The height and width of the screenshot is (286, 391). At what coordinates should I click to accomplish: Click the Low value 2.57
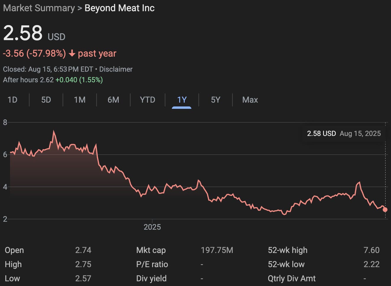click(x=83, y=279)
